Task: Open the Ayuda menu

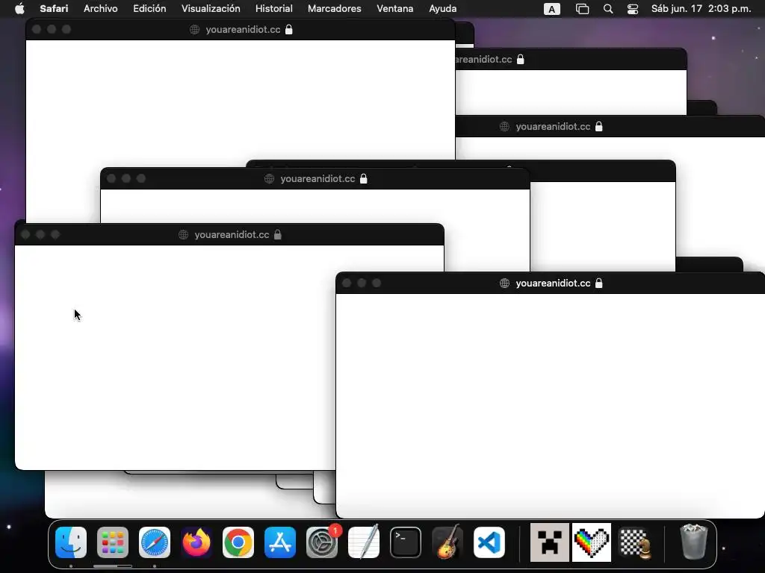Action: point(442,9)
